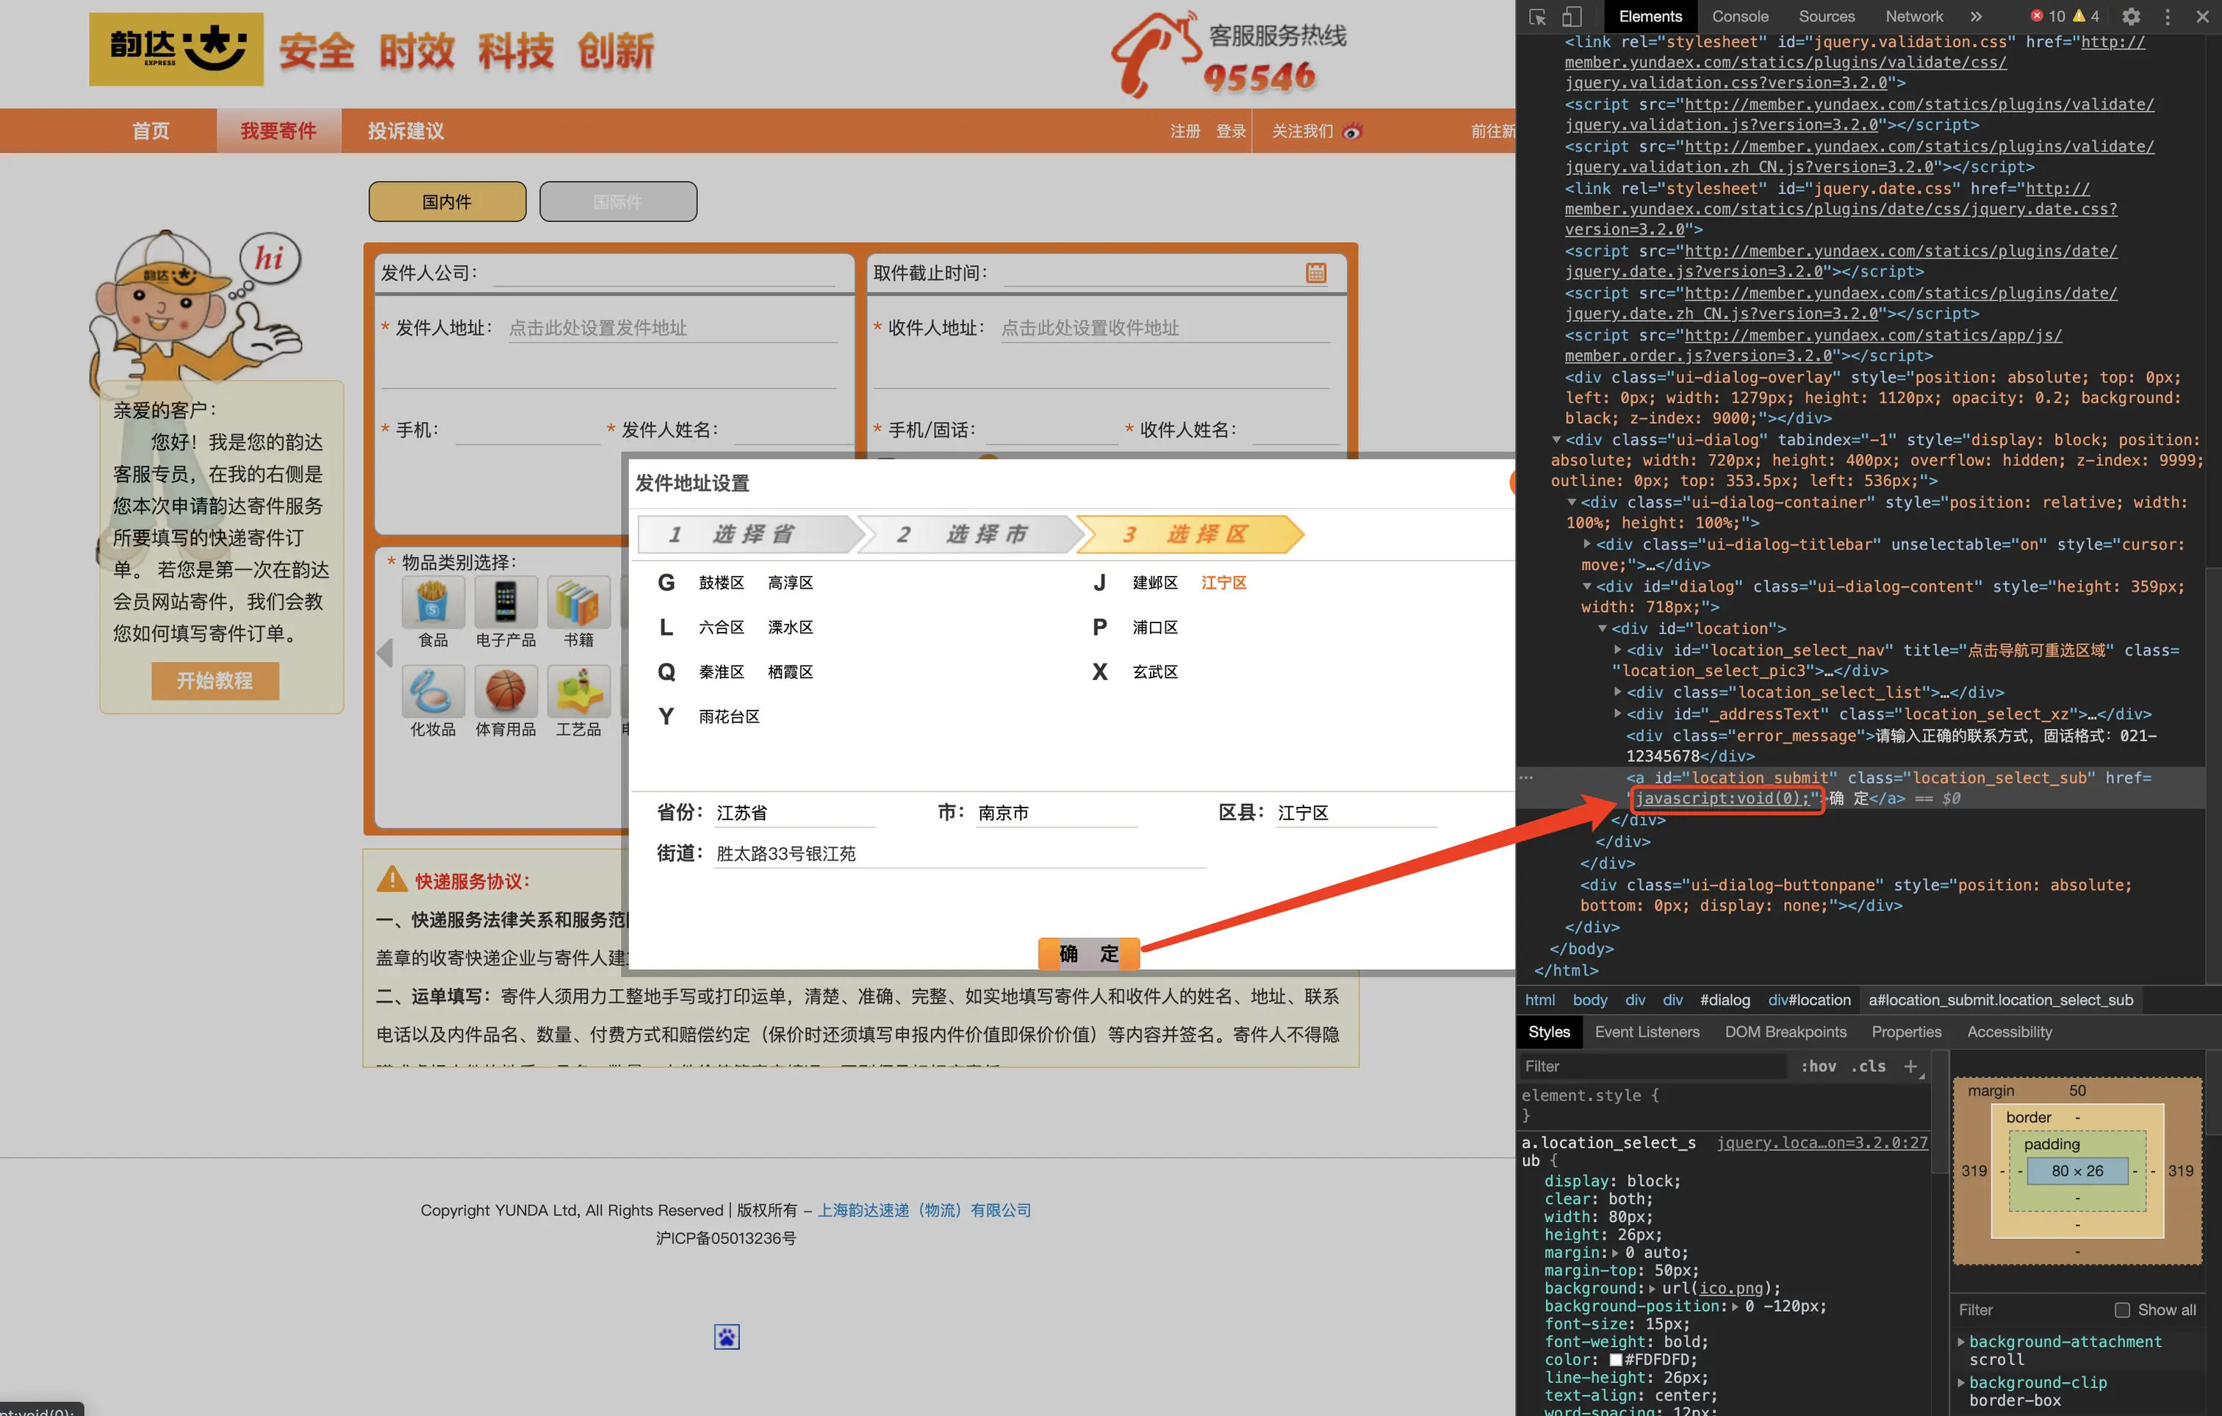This screenshot has height=1416, width=2222.
Task: Open the Event Listeners tab
Action: click(x=1646, y=1032)
